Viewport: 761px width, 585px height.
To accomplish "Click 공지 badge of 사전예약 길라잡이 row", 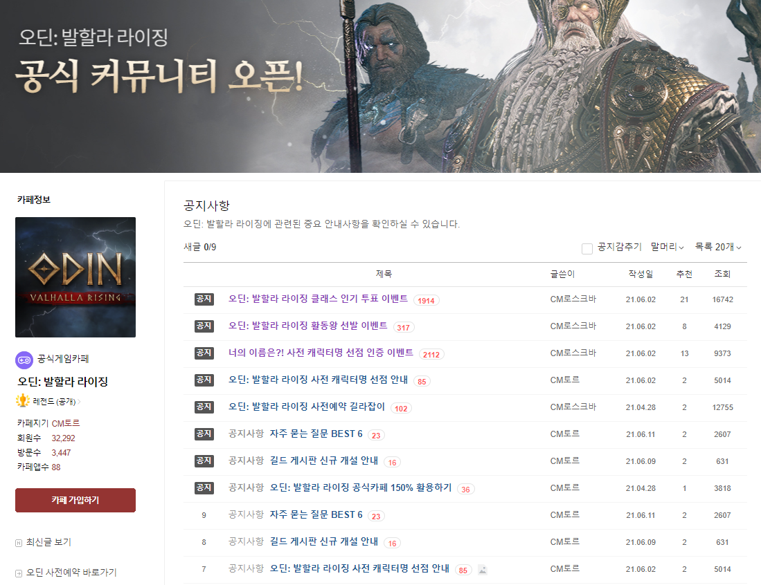I will 204,407.
